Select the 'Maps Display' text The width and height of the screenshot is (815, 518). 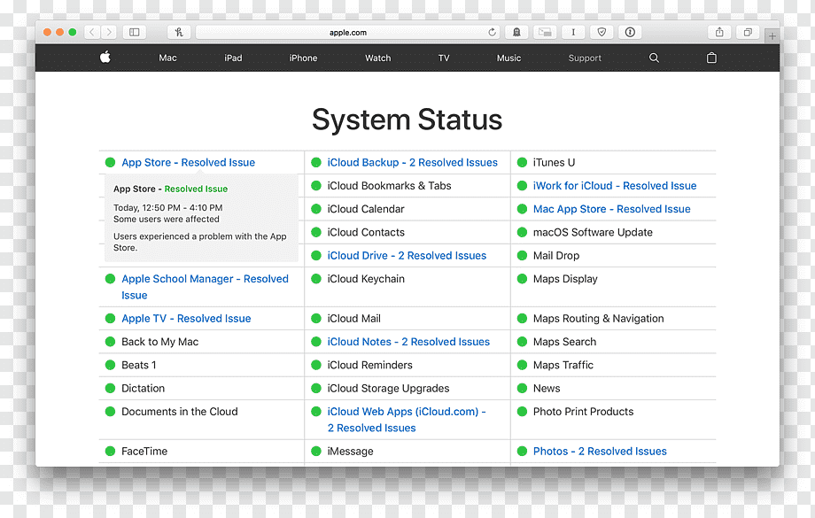(x=565, y=279)
